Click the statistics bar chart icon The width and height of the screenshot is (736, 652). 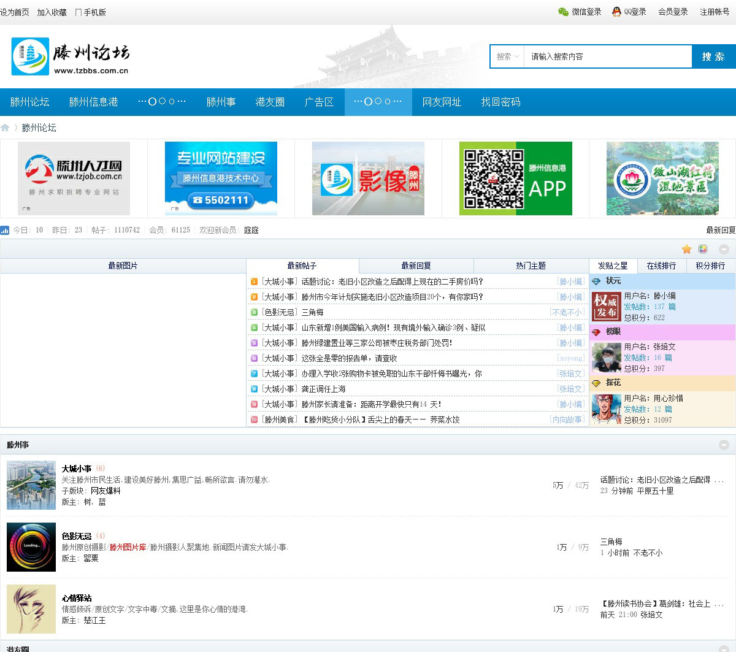pos(5,230)
